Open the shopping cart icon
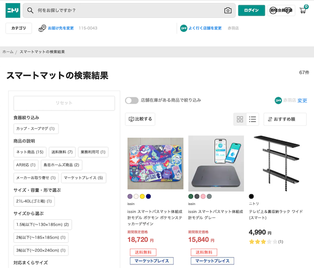This screenshot has height=268, width=314. click(x=304, y=10)
